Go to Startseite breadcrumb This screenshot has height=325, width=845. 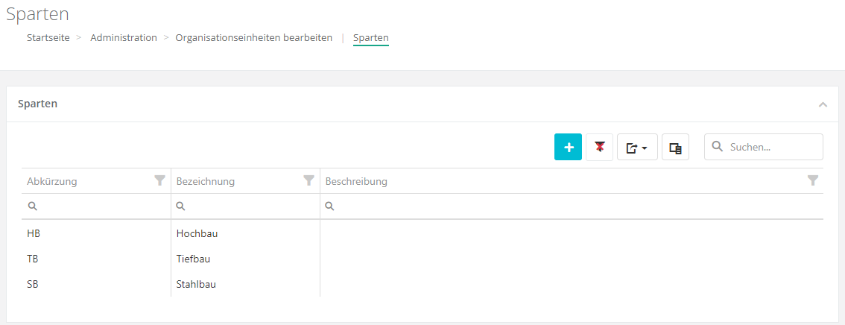(48, 38)
